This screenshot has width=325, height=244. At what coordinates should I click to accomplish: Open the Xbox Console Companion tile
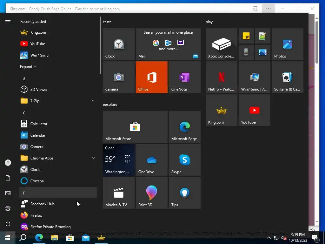click(x=221, y=44)
